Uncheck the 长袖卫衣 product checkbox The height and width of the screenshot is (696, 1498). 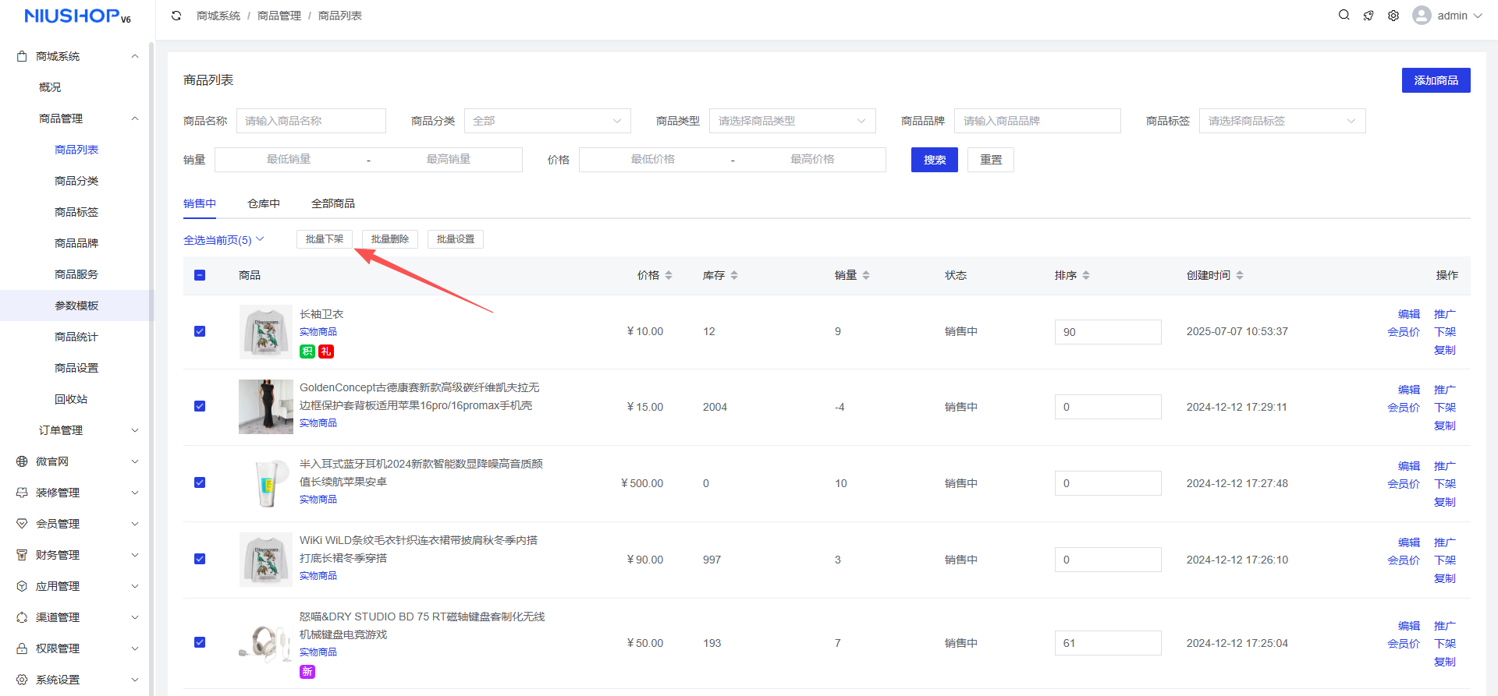point(200,331)
